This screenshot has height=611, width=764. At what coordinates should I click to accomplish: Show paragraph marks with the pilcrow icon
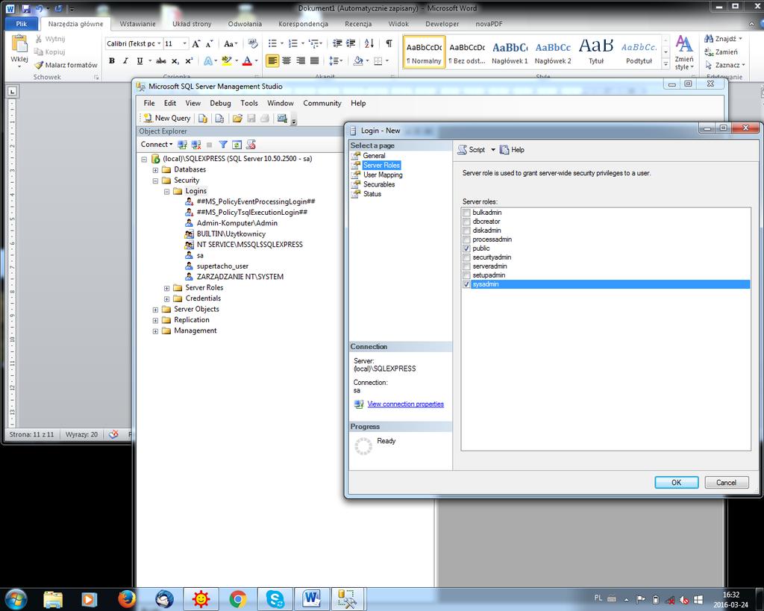coord(389,44)
